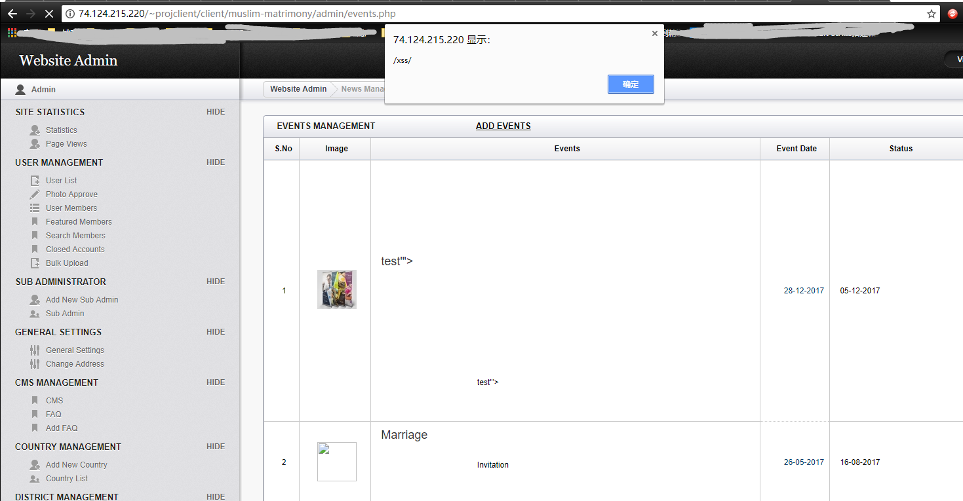Click the Admin user icon
963x501 pixels.
pyautogui.click(x=20, y=89)
